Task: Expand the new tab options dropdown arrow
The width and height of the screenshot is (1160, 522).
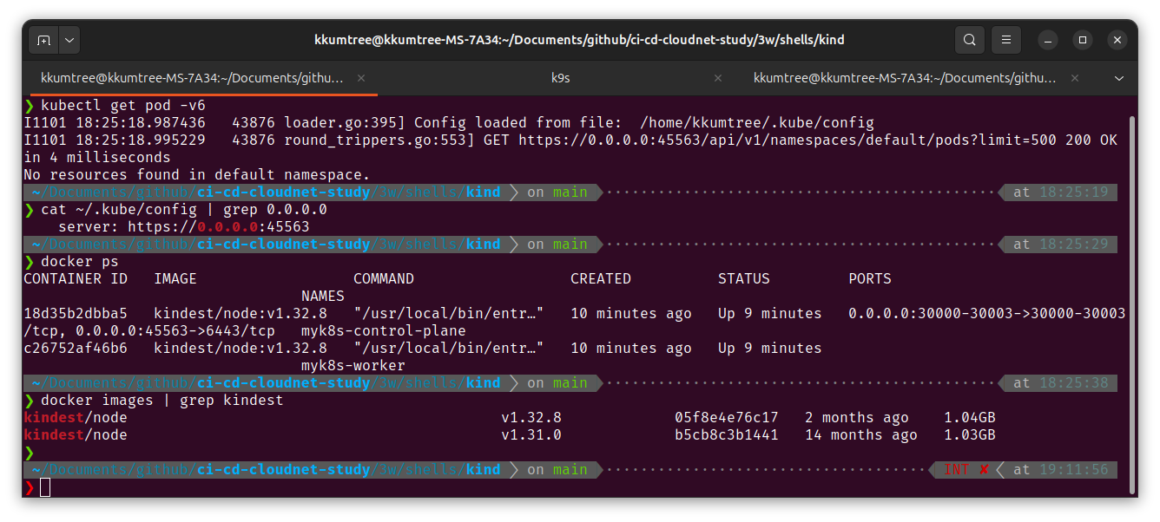Action: pyautogui.click(x=69, y=40)
